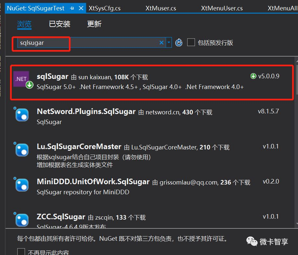
Task: Click the green install arrow beside v5.0.0.9
Action: (253, 76)
